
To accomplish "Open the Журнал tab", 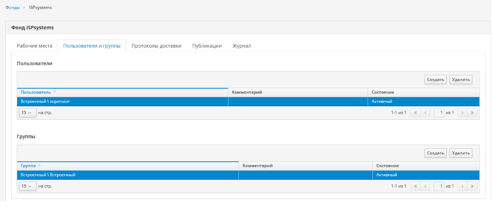I will tap(242, 46).
